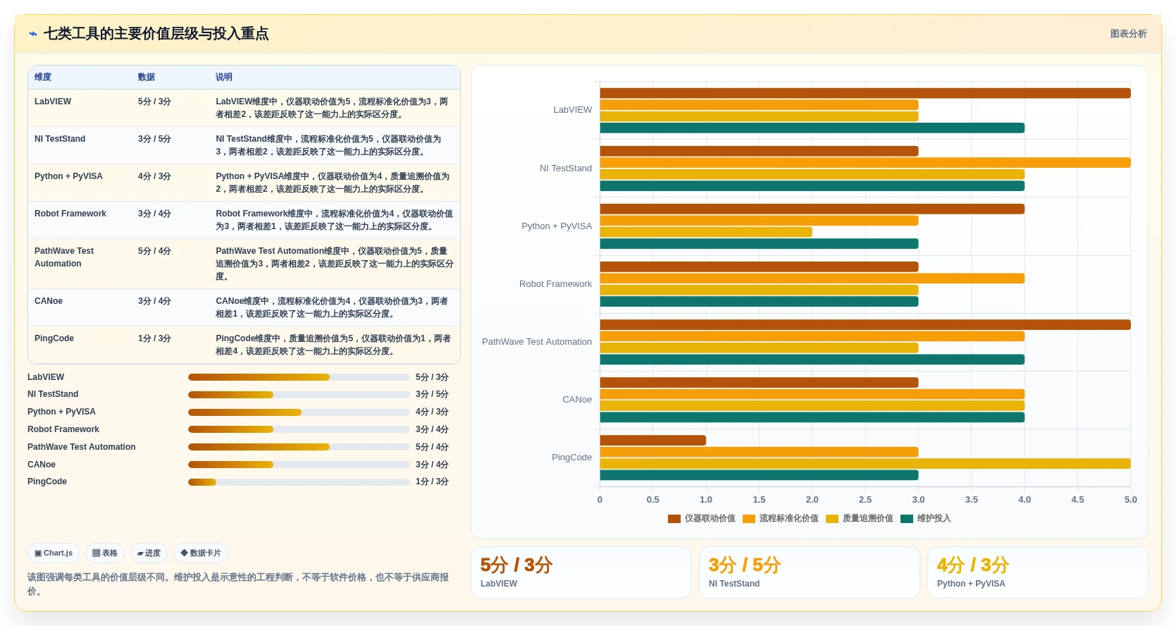Click the 5分 / 4分 value in PathWave table row
Viewport: 1176px width, 626px height.
[154, 251]
